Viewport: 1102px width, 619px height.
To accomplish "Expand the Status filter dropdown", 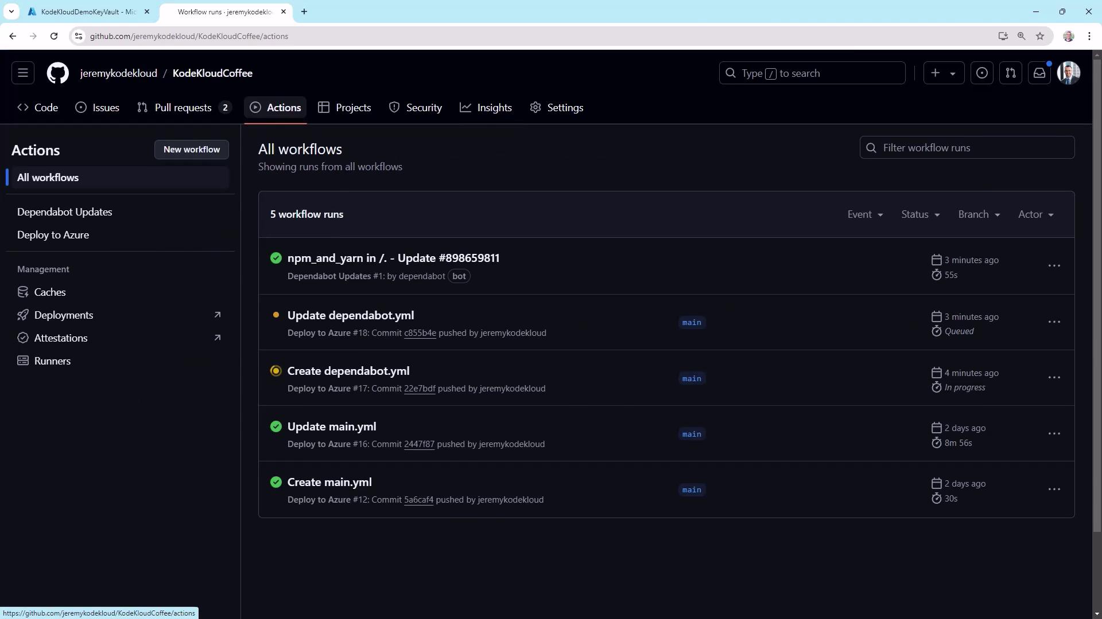I will click(920, 214).
